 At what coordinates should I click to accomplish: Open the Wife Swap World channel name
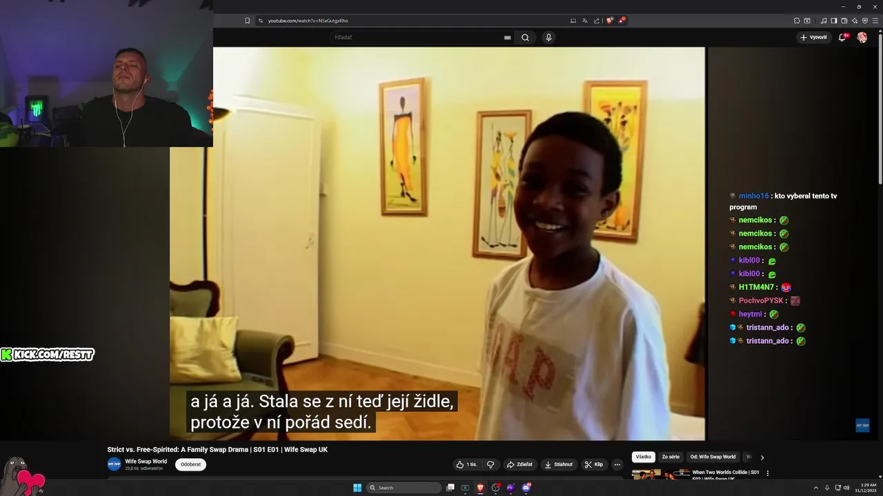[146, 462]
